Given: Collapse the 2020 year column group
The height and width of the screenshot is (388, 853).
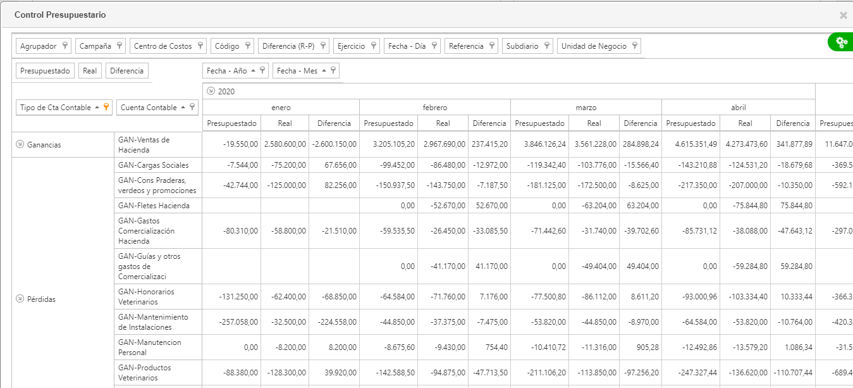Looking at the screenshot, I should click(x=211, y=91).
